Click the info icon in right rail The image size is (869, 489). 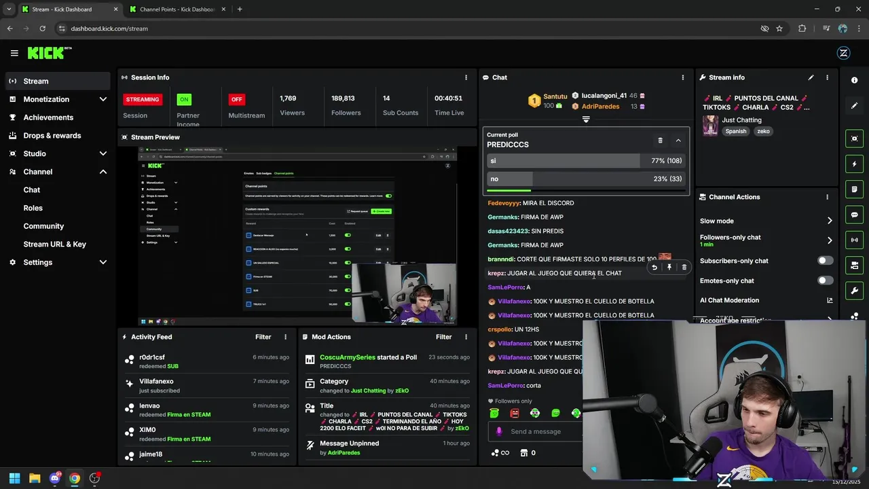(x=855, y=80)
